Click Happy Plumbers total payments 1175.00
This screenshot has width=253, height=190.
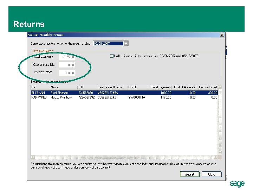[166, 97]
